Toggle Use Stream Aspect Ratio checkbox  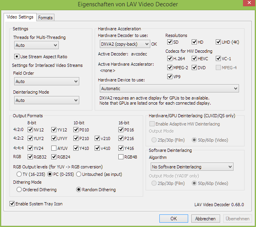tap(17, 57)
